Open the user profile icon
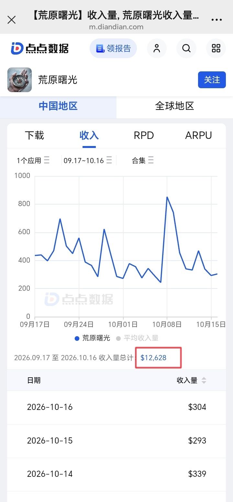 157,48
